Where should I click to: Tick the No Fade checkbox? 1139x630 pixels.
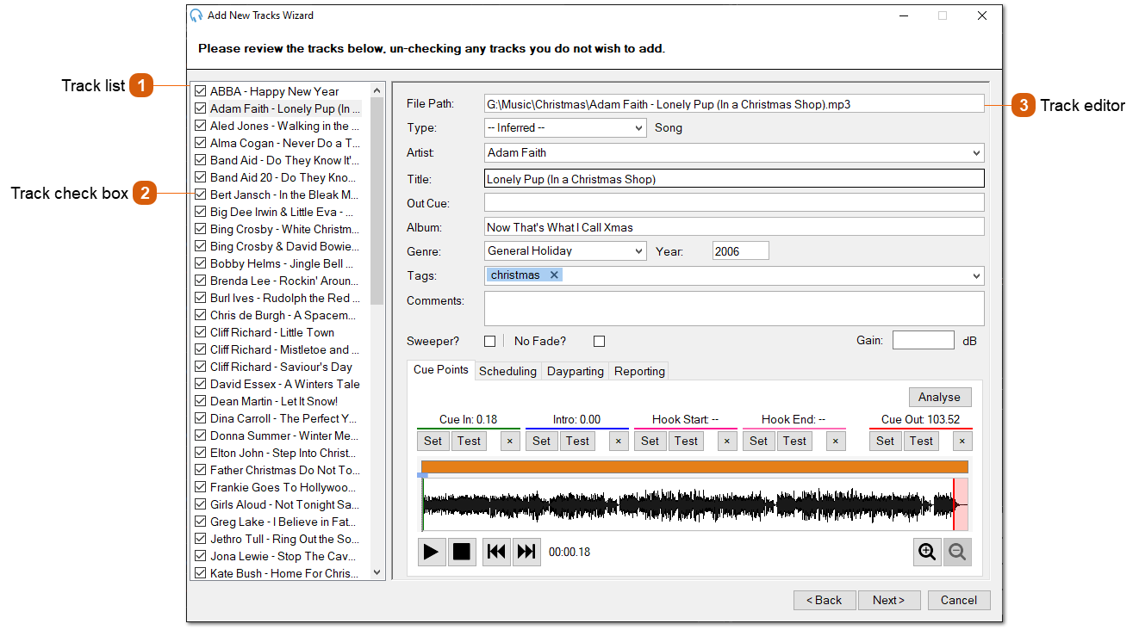tap(600, 342)
